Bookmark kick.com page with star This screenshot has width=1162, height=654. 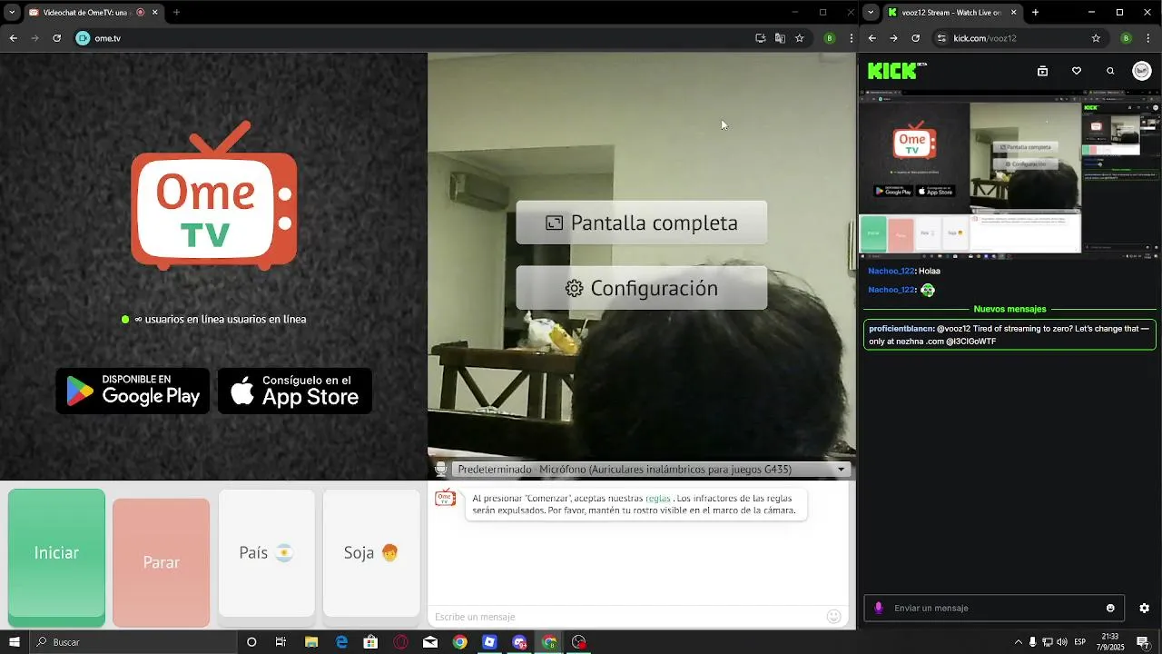[x=1096, y=38]
